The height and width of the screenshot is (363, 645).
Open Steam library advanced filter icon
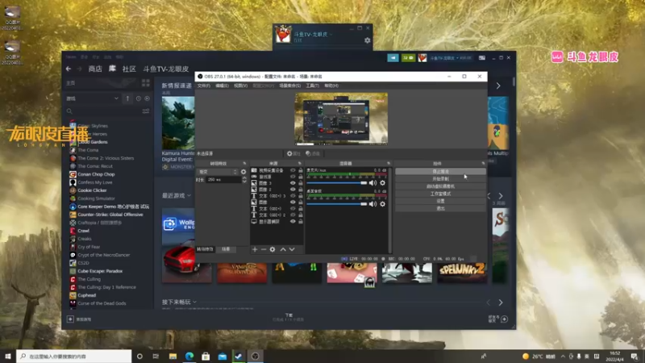point(146,111)
